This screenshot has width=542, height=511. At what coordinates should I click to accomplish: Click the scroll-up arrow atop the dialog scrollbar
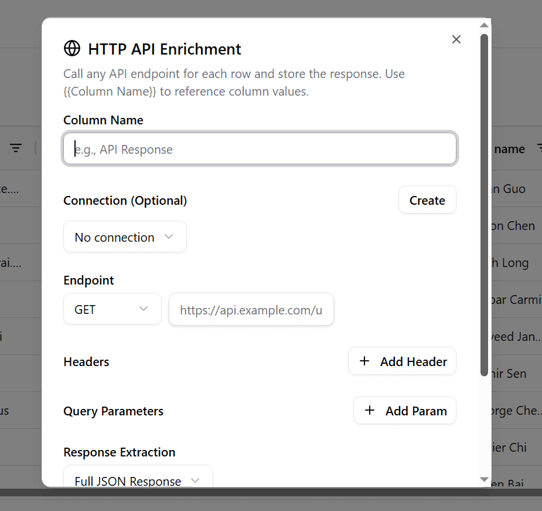coord(484,24)
